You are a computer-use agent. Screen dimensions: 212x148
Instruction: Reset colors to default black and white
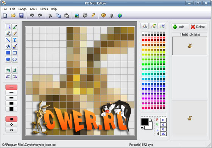(142, 128)
